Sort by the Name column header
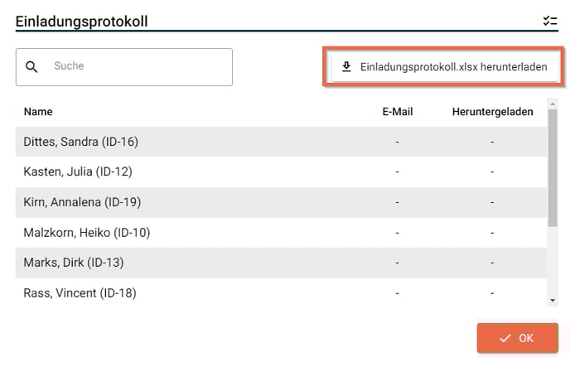 pos(38,112)
